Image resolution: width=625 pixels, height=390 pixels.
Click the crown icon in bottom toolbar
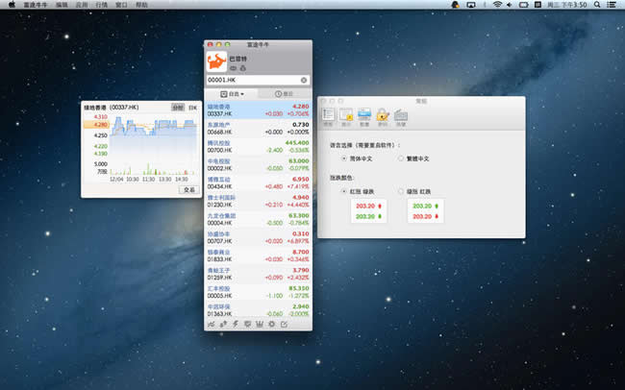click(x=260, y=325)
